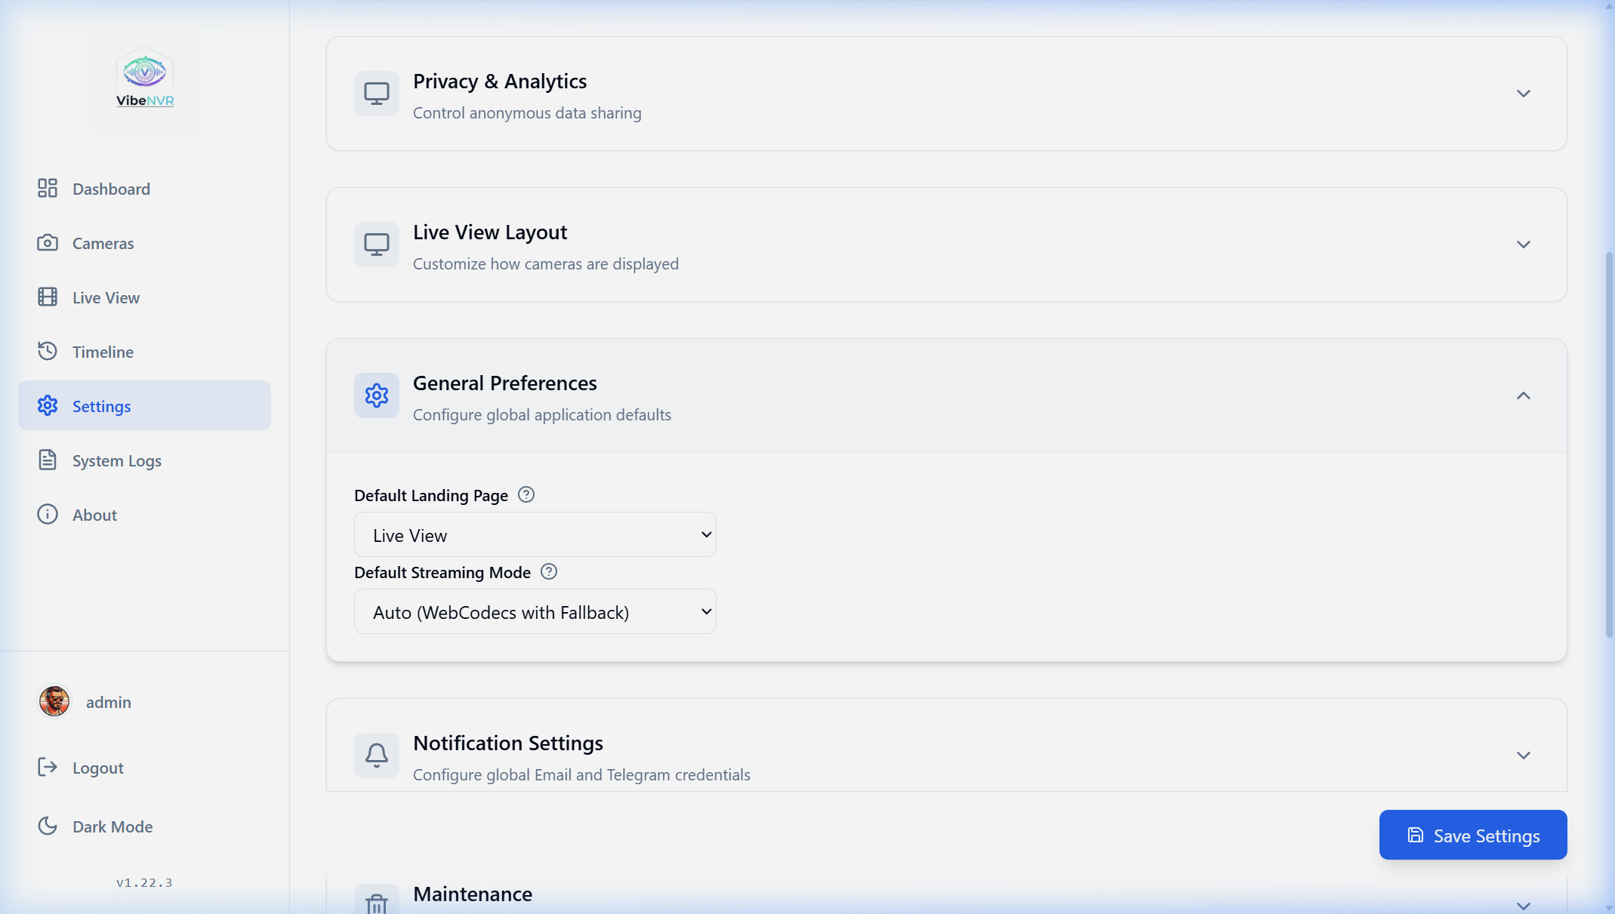
Task: Click 'Customize how cameras are displayed' subtitle
Action: click(x=546, y=263)
